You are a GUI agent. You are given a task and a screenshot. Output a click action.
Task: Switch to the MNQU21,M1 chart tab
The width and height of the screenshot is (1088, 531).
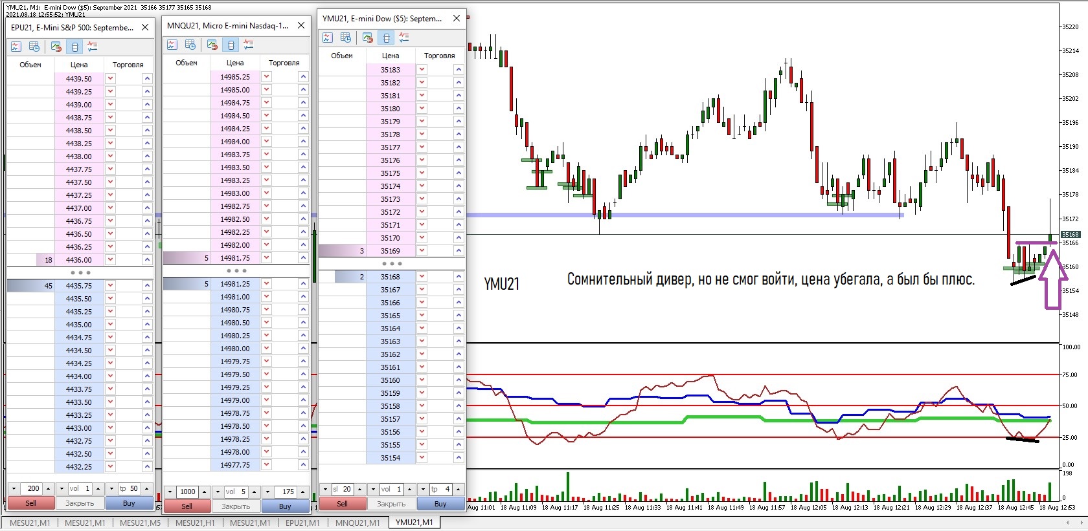click(357, 523)
